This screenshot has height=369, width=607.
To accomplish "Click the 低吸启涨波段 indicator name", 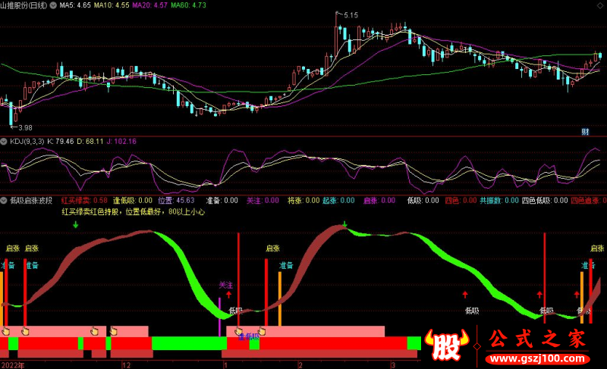I will tap(31, 201).
